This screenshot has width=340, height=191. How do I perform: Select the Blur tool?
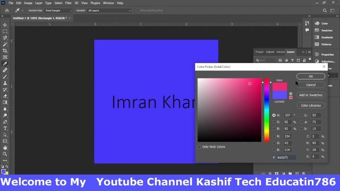(5, 109)
